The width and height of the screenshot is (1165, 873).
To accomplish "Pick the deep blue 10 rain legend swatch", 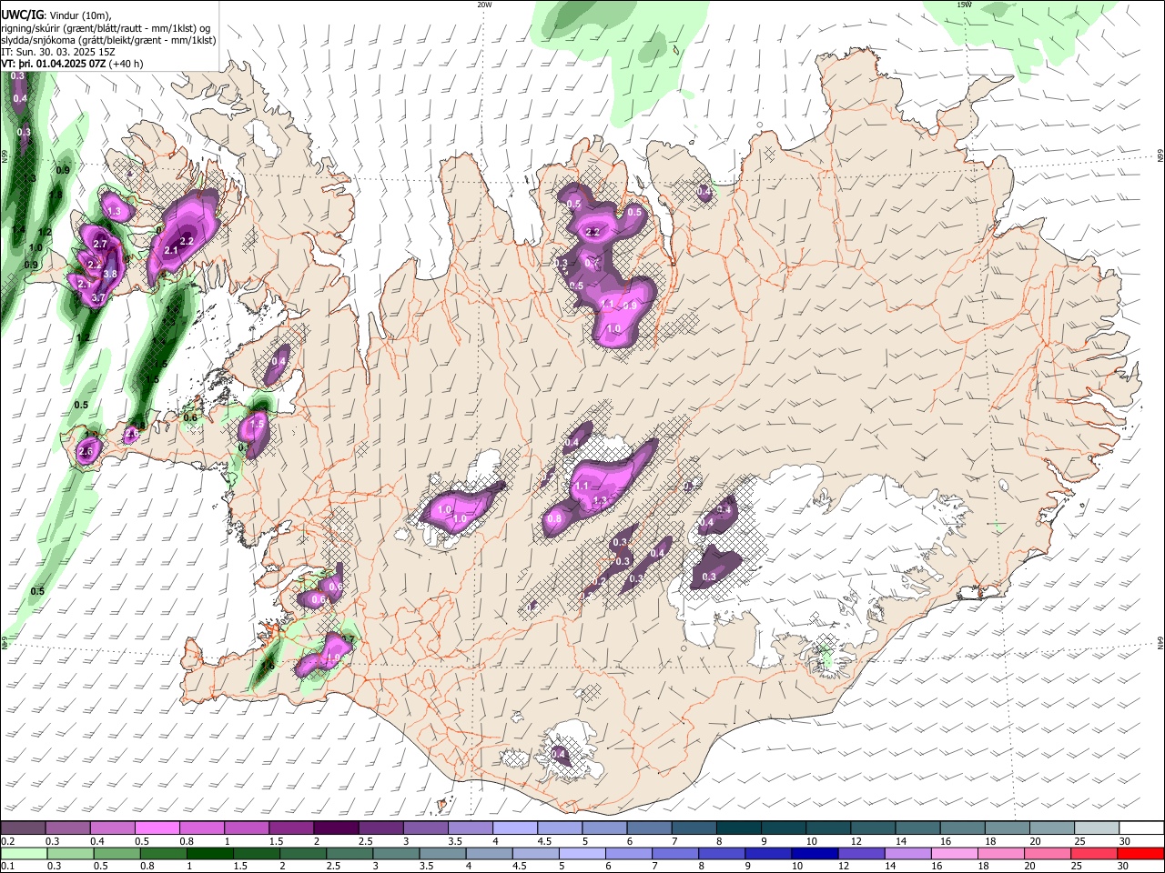I will click(x=814, y=854).
